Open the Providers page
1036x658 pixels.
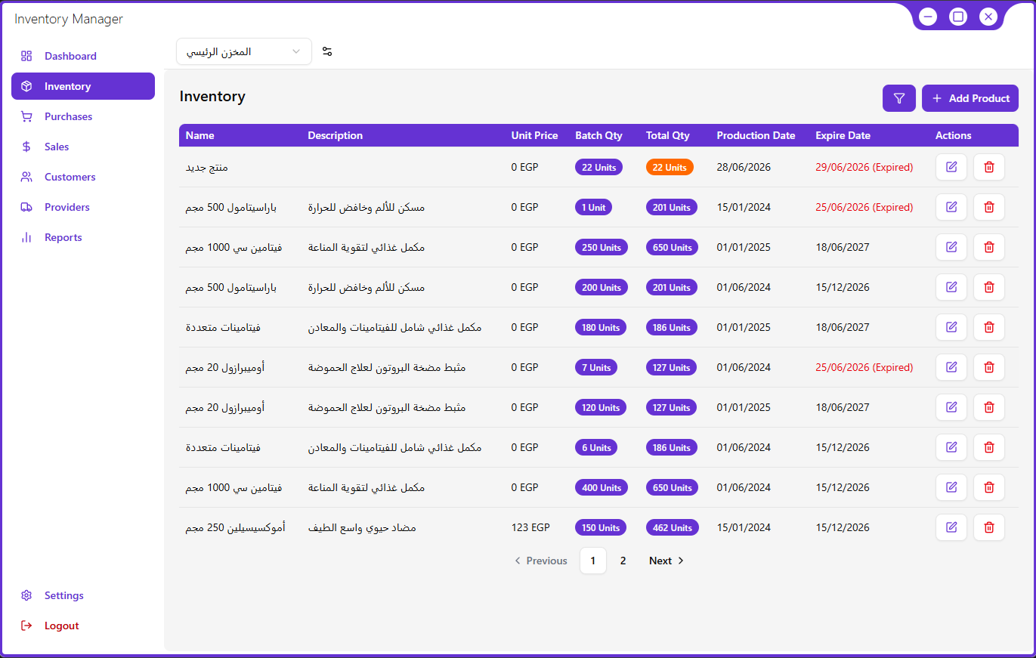(x=83, y=207)
